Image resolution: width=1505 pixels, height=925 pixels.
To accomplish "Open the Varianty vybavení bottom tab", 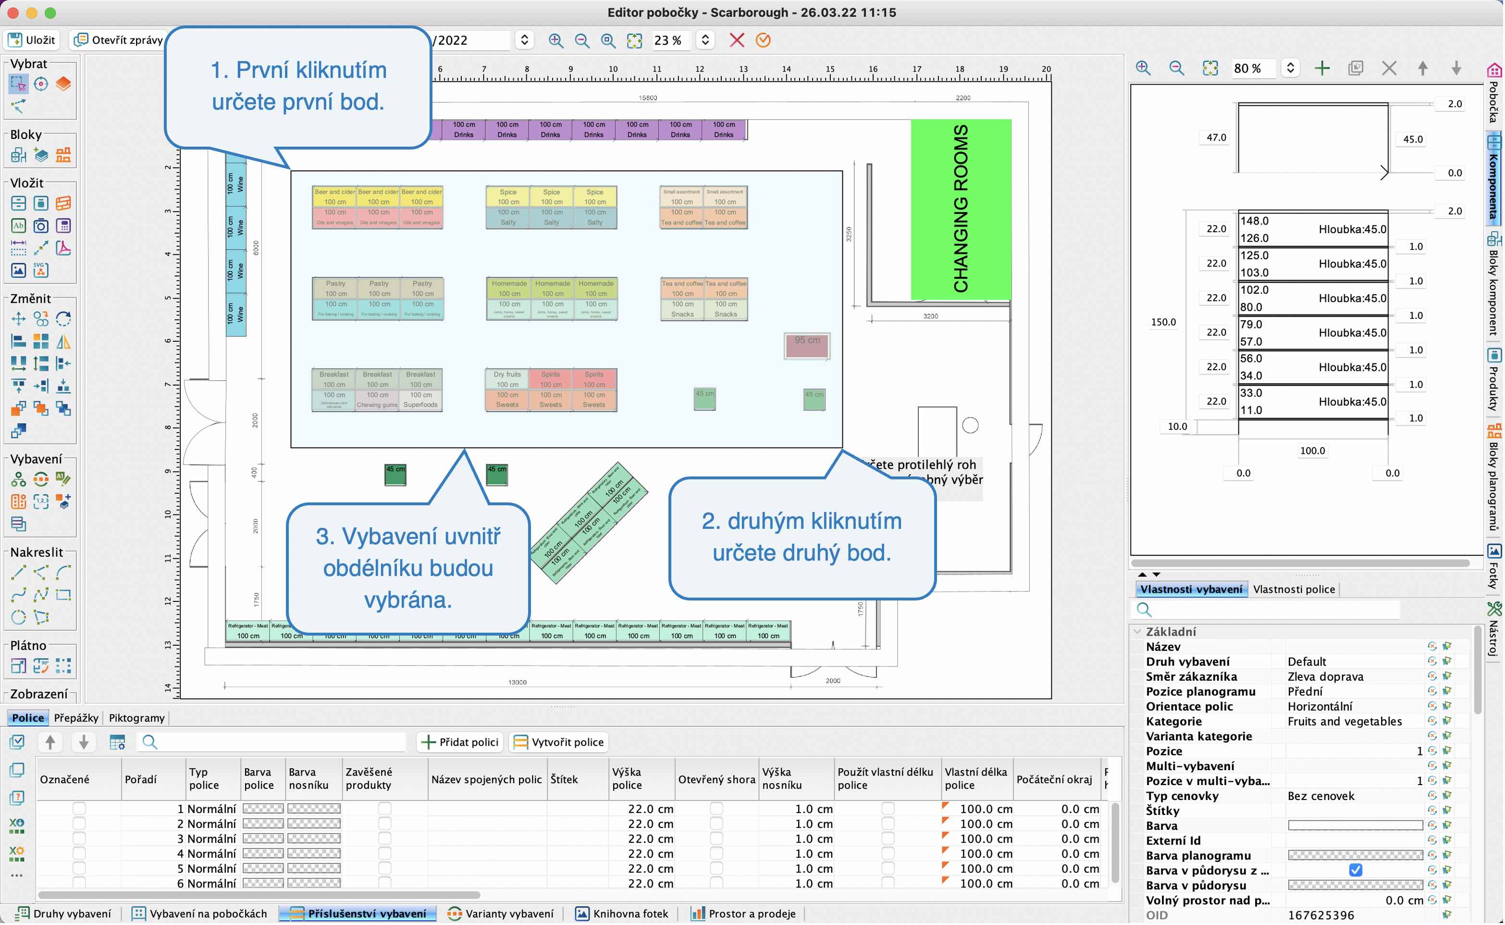I will point(502,914).
